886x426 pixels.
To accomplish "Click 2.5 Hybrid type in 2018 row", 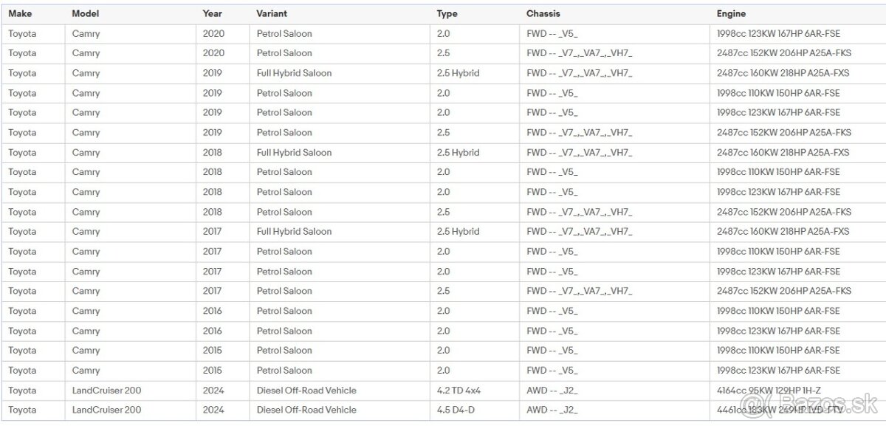I will (x=458, y=152).
